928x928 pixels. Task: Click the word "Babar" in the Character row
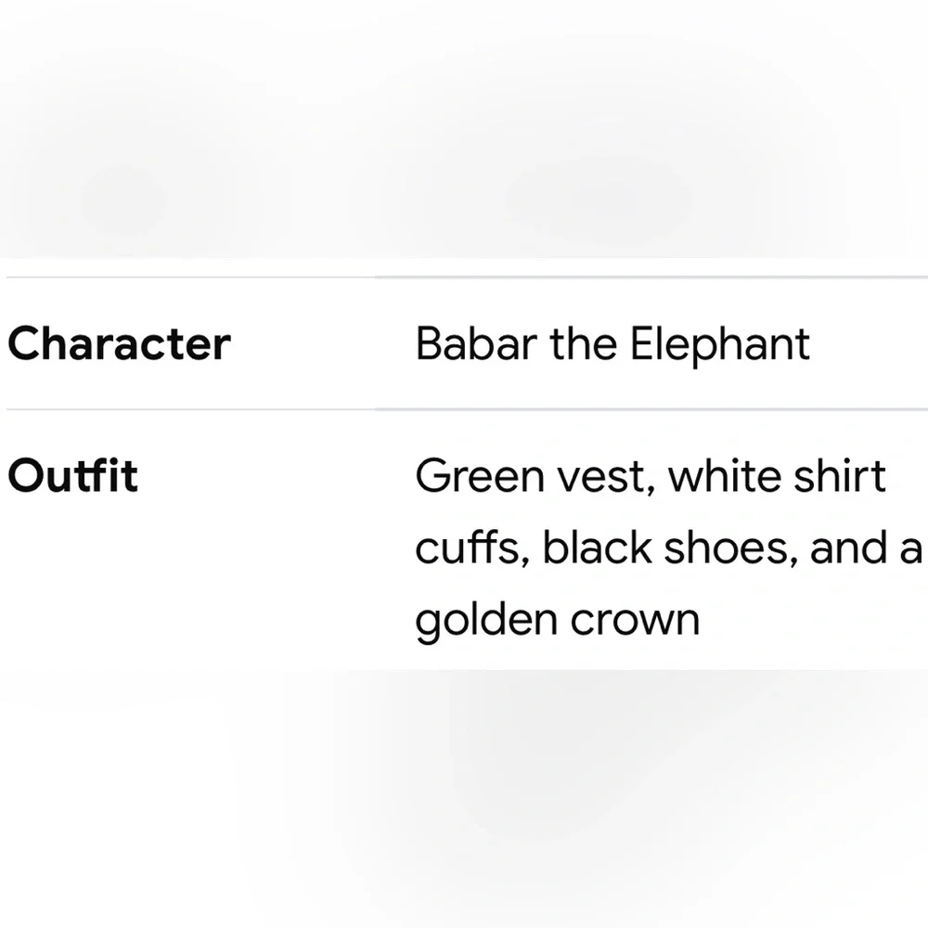click(476, 343)
